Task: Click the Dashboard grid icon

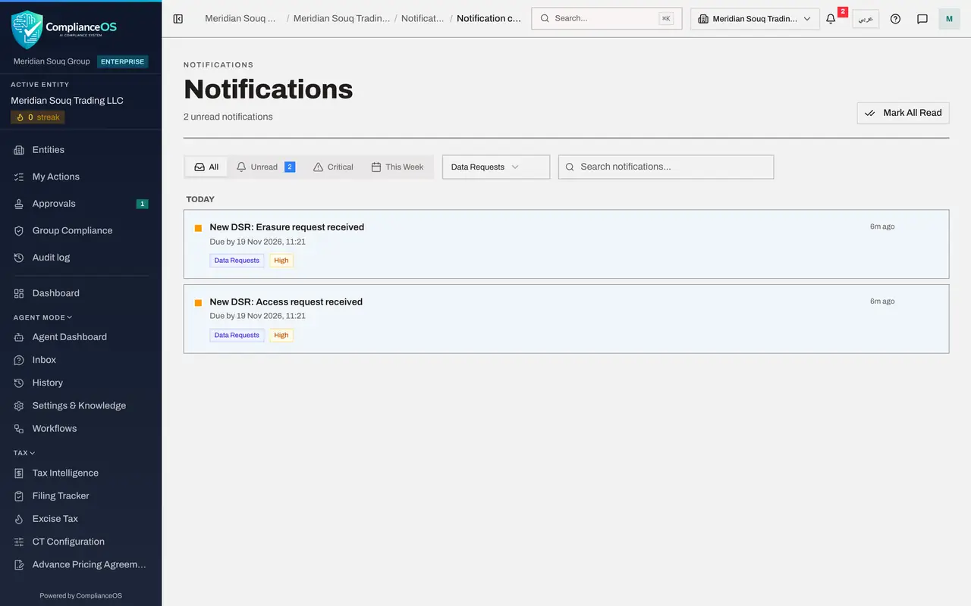Action: click(x=19, y=293)
